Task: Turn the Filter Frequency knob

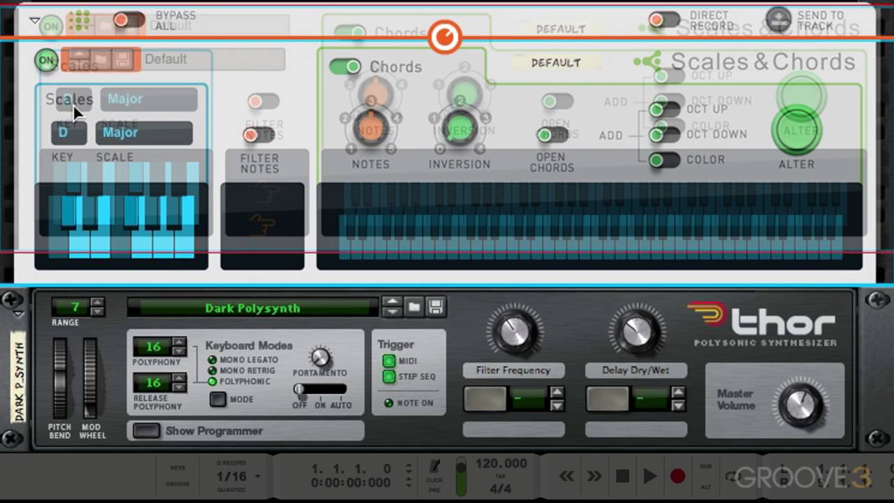Action: pyautogui.click(x=514, y=333)
